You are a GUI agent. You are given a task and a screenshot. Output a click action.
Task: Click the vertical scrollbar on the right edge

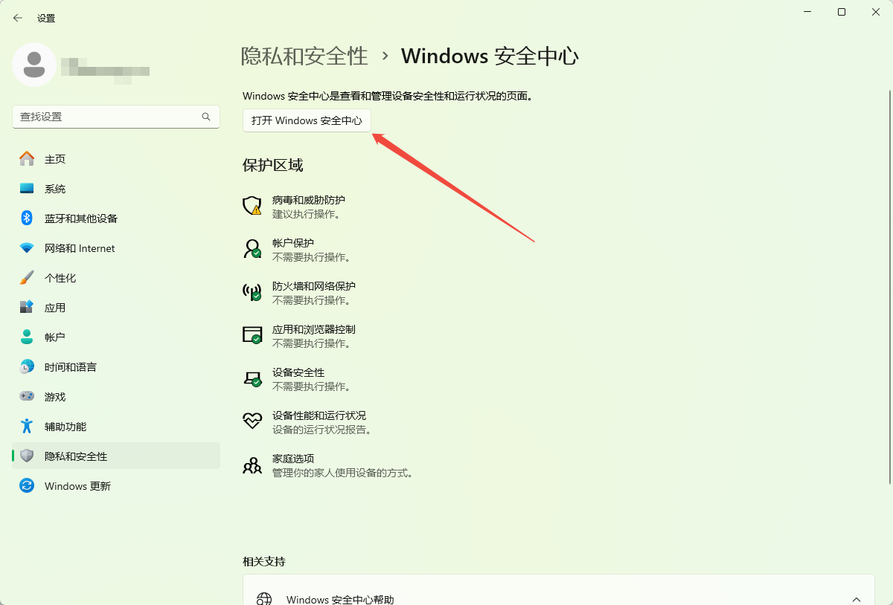click(889, 286)
